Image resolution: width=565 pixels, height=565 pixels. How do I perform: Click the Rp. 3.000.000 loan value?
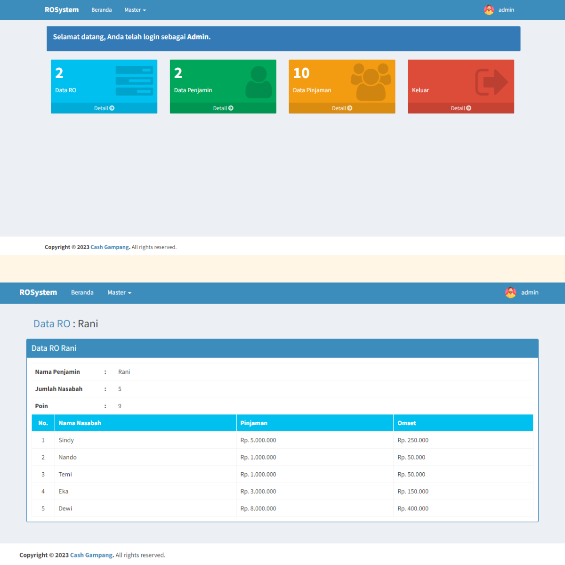pyautogui.click(x=258, y=492)
